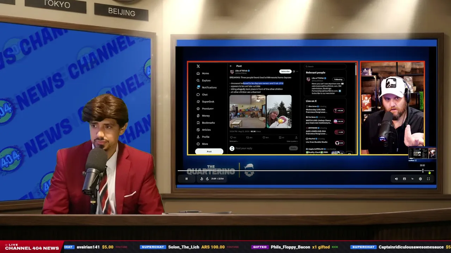Expand the More menu in the X sidebar
The width and height of the screenshot is (451, 253).
[202, 144]
